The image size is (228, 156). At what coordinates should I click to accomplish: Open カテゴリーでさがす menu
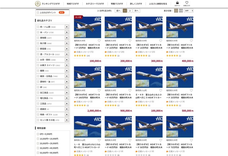[95, 4]
